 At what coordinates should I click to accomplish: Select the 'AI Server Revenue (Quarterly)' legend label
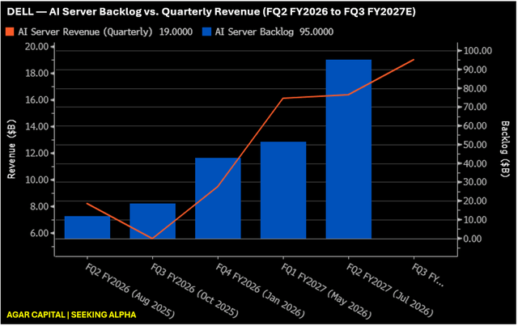pyautogui.click(x=85, y=32)
